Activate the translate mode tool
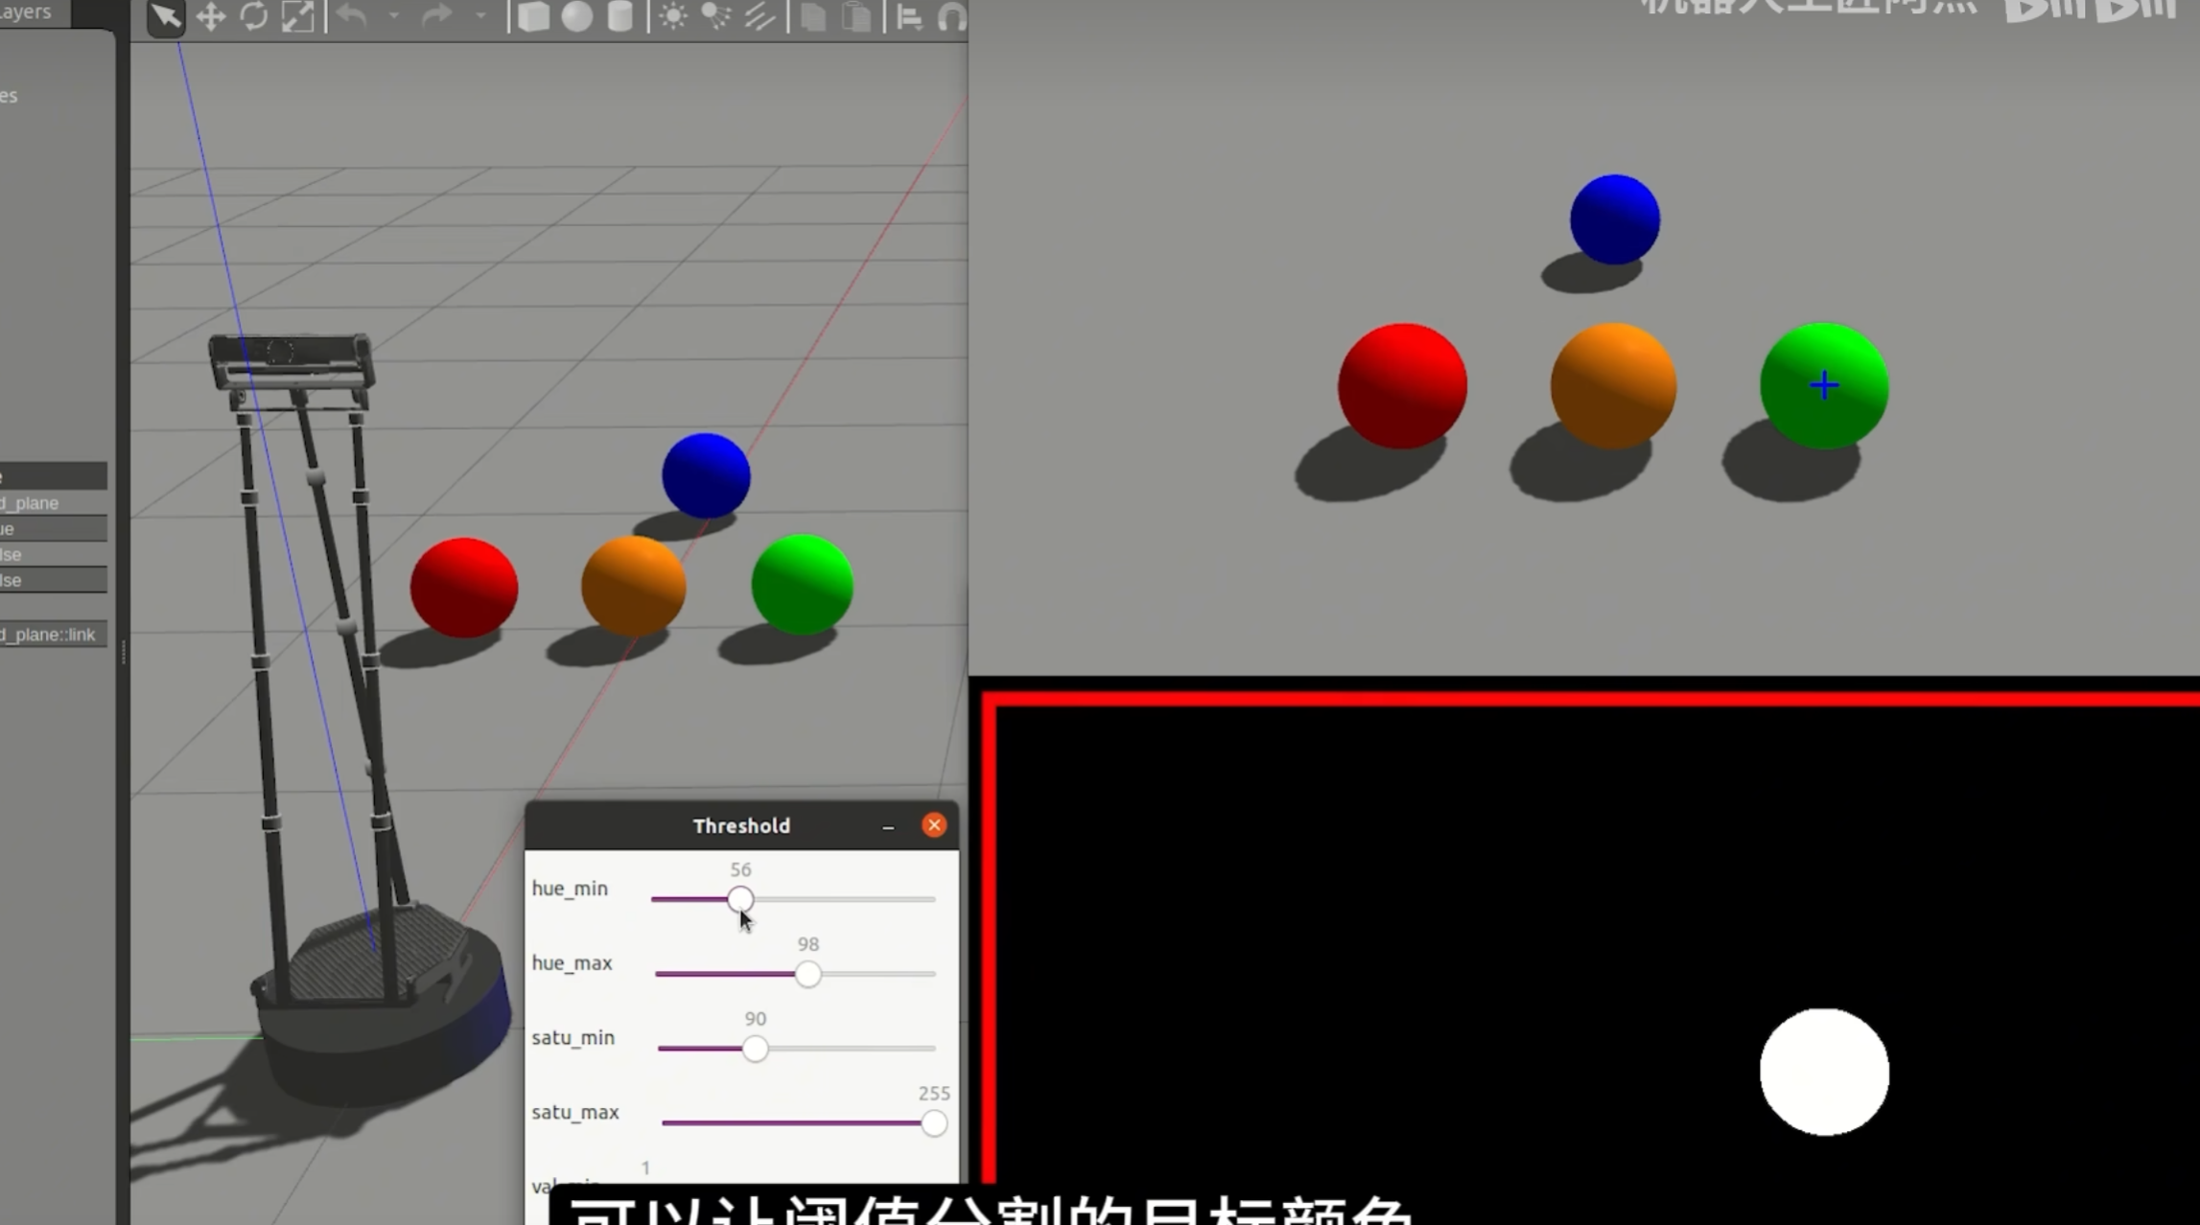 click(210, 16)
